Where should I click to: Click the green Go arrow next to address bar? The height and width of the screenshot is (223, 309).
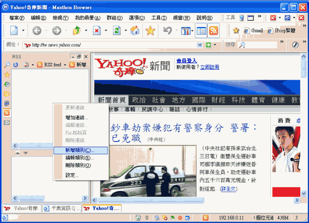pos(208,45)
